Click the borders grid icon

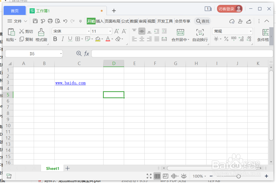coord(78,39)
